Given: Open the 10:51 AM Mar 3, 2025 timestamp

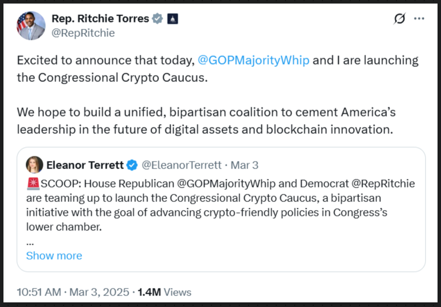Looking at the screenshot, I should pos(73,292).
